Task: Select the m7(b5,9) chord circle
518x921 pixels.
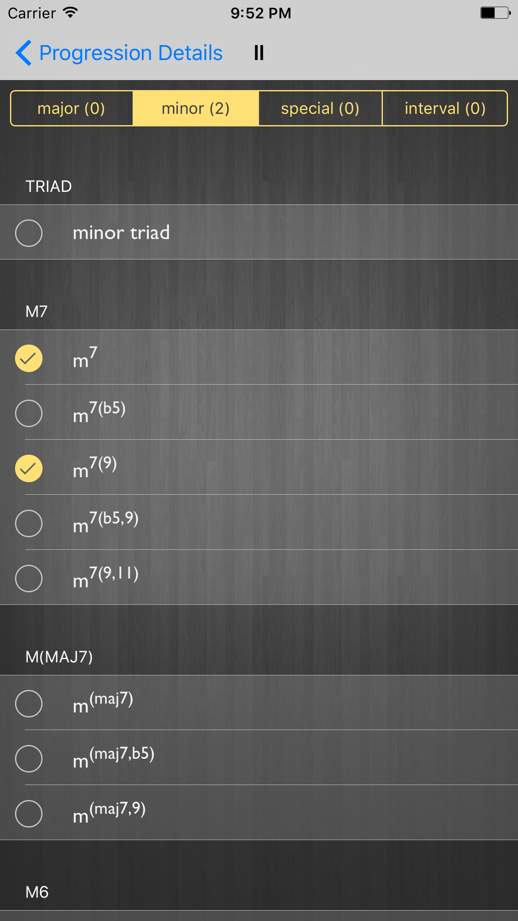Action: (29, 523)
